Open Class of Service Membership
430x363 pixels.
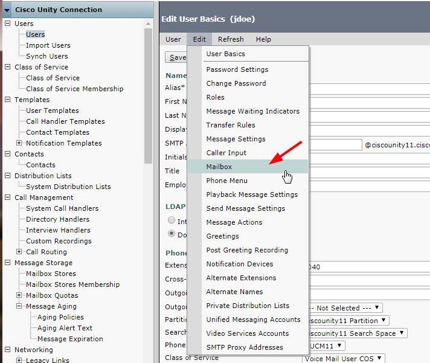tap(75, 89)
